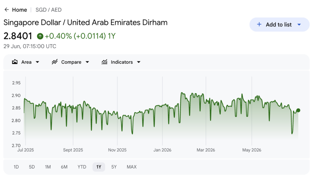Viewport: 315px width, 176px height.
Task: Click the Compare lines icon
Action: (55, 62)
